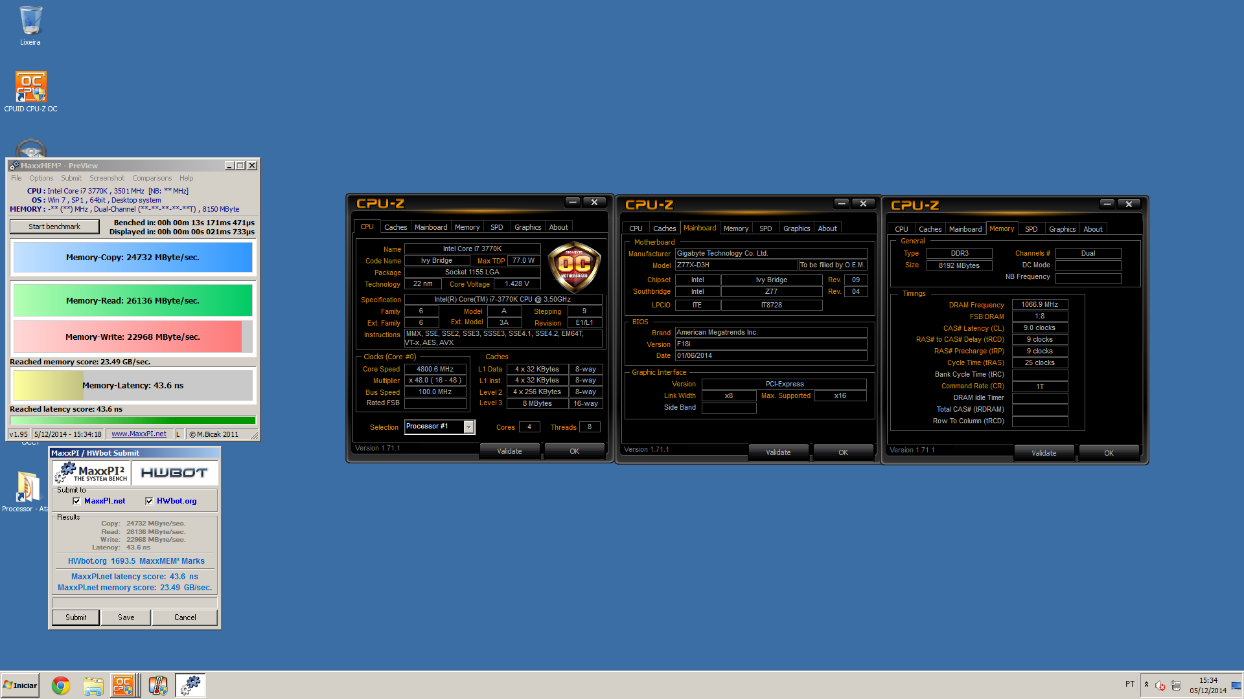Image resolution: width=1244 pixels, height=699 pixels.
Task: Click the Memory-Latency yellow result bar
Action: pos(133,386)
